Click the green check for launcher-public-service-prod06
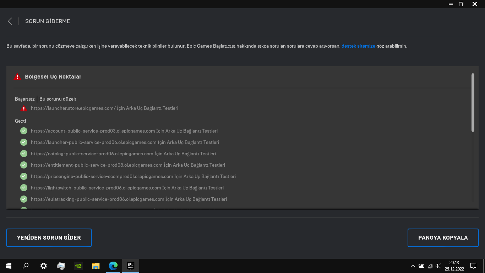 [x=24, y=143]
